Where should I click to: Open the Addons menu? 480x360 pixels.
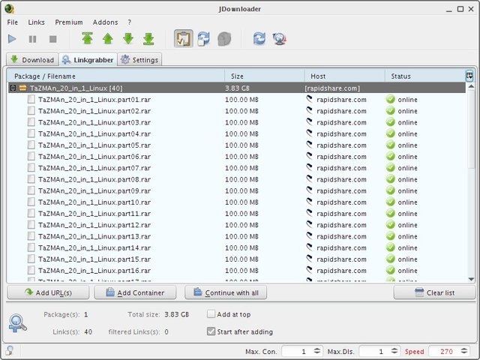[105, 22]
